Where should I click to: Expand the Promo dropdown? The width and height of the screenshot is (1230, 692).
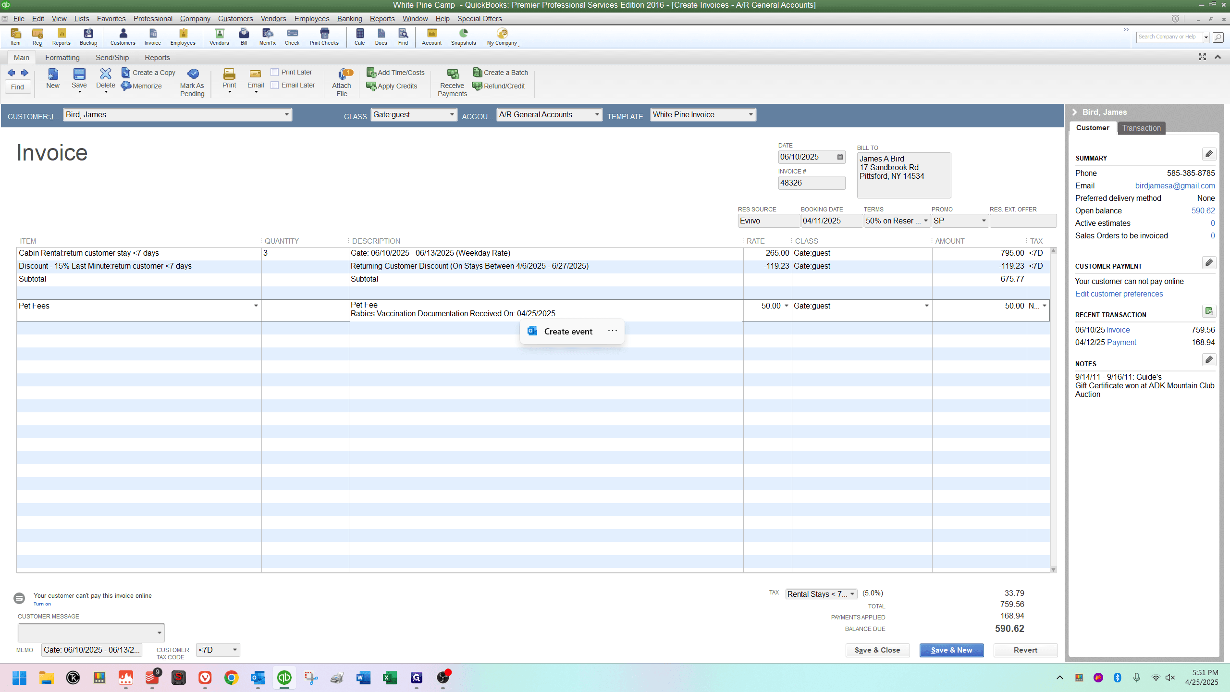(984, 221)
